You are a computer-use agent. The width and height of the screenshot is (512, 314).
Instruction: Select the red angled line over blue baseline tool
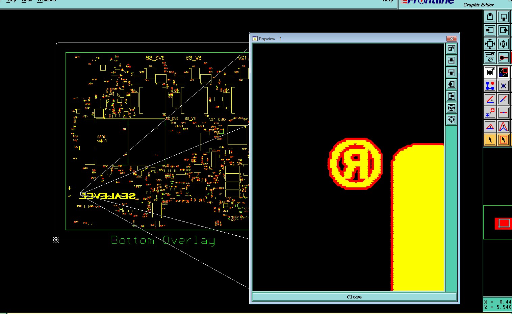click(x=490, y=99)
